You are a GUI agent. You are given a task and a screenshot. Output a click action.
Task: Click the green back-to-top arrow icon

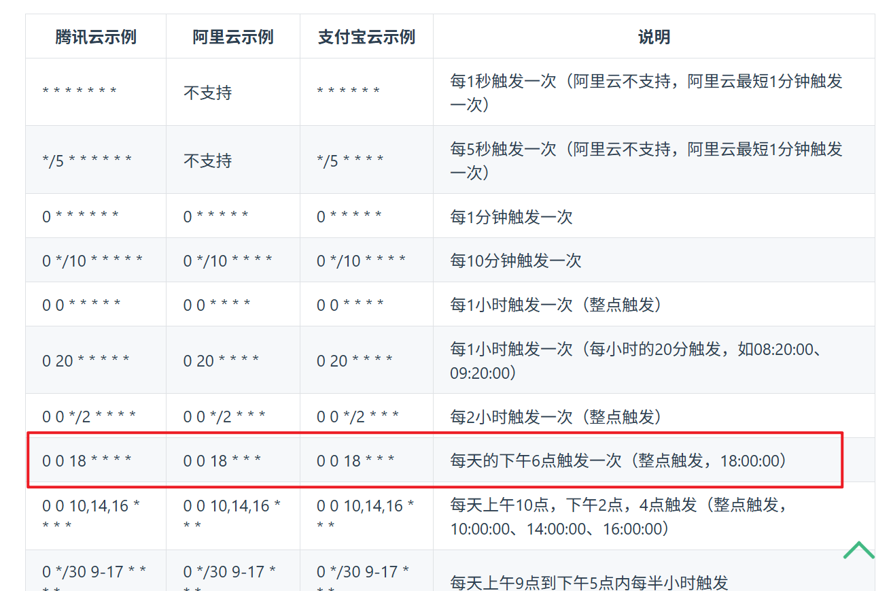[858, 550]
